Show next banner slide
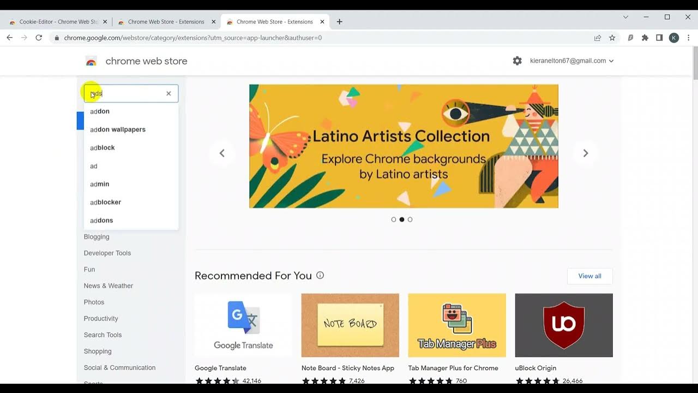The width and height of the screenshot is (698, 393). [x=586, y=153]
